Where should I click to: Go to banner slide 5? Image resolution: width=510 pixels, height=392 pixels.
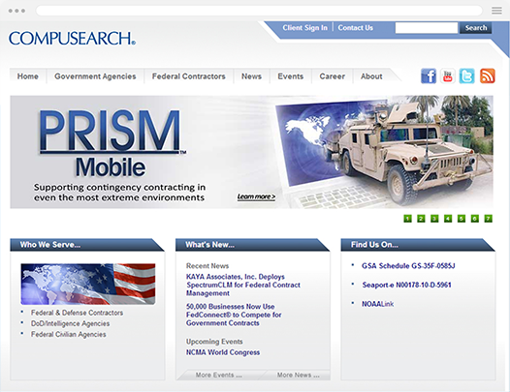pos(462,219)
